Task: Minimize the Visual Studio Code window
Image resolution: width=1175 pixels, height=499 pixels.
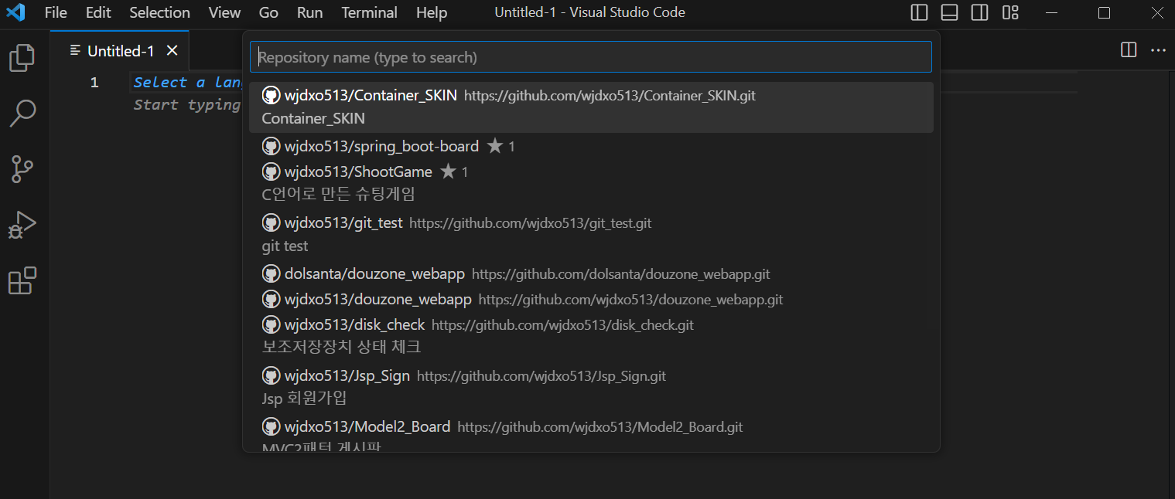Action: point(1050,12)
